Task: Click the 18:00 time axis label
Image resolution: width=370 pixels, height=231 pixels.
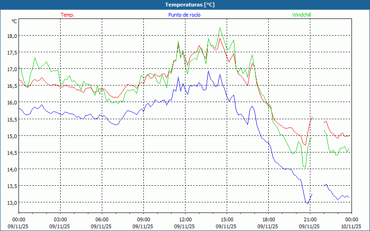Action: tap(268, 219)
